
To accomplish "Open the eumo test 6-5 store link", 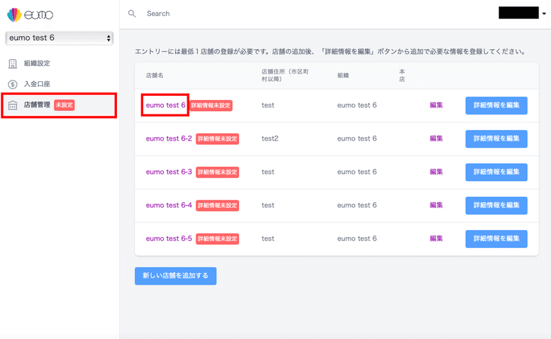I will coord(169,239).
